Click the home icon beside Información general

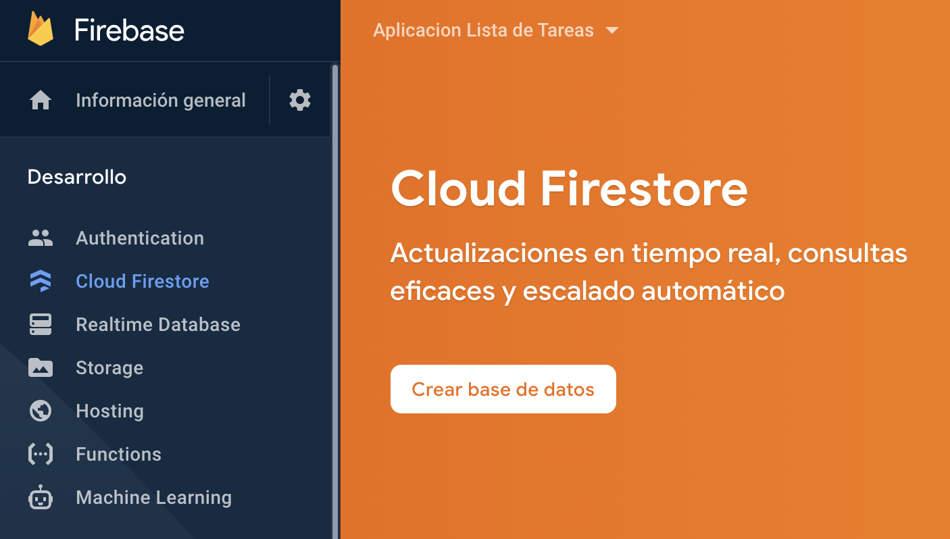(41, 101)
